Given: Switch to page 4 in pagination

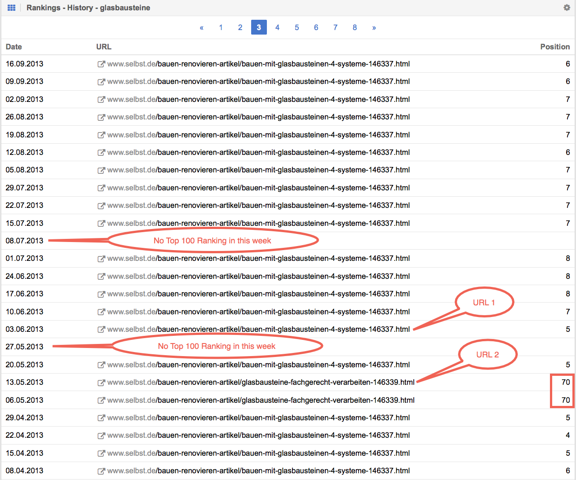Looking at the screenshot, I should click(x=277, y=27).
